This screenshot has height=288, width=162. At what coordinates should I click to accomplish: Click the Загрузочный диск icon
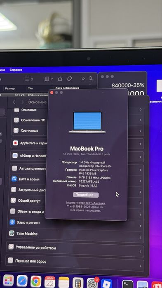(x=14, y=189)
